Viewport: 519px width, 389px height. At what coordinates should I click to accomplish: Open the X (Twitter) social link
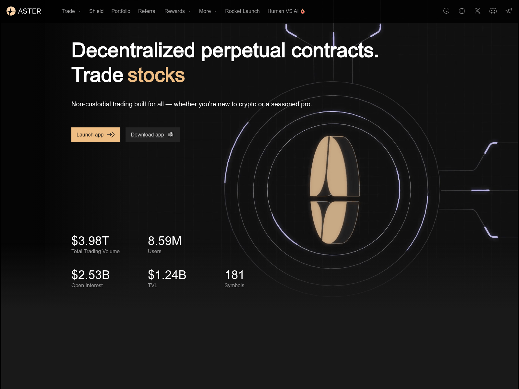[x=477, y=11]
